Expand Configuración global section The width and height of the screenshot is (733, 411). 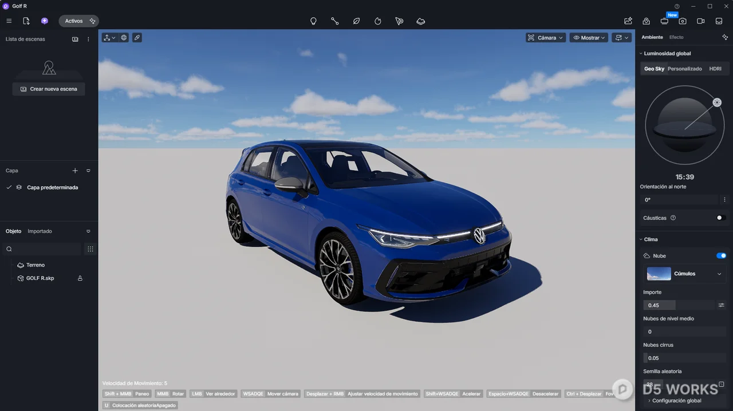tap(676, 401)
